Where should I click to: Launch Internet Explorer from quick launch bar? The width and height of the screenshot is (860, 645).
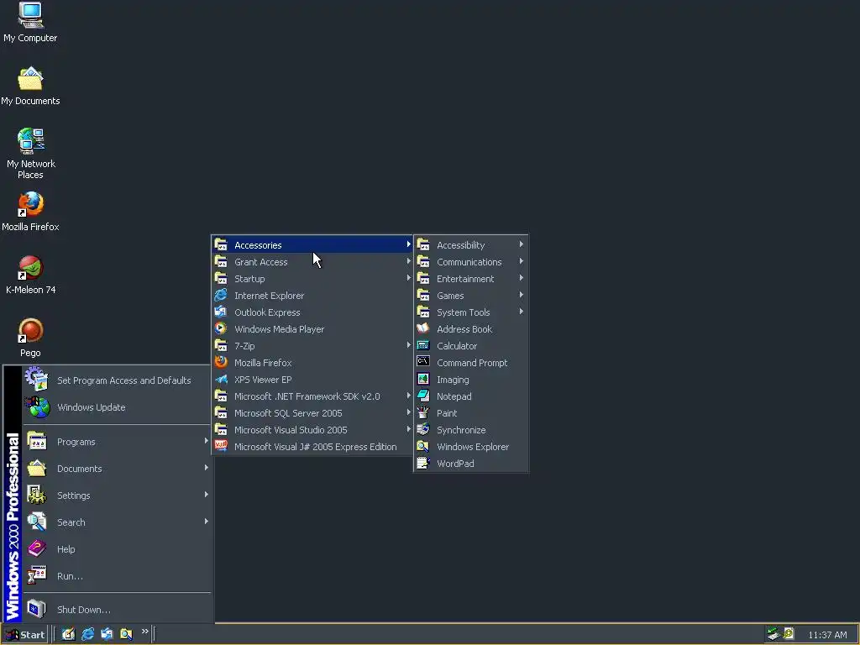87,634
